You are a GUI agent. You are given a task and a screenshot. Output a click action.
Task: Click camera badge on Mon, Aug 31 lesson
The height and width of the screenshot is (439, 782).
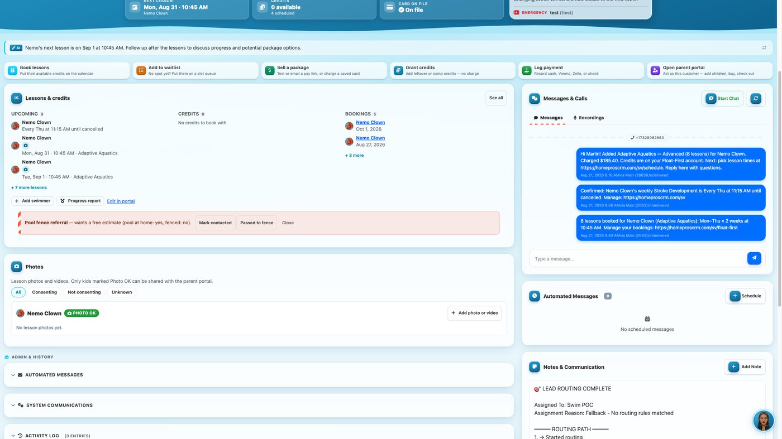26,146
